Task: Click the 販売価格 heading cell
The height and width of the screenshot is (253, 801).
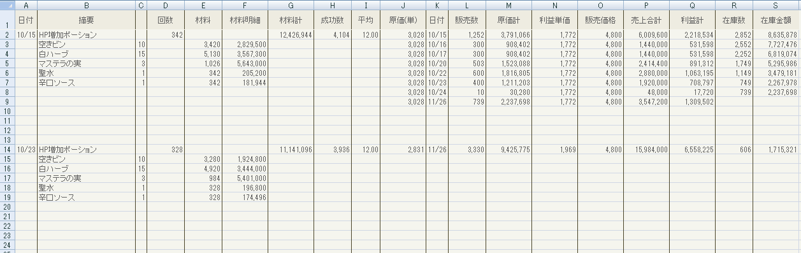Action: (600, 20)
